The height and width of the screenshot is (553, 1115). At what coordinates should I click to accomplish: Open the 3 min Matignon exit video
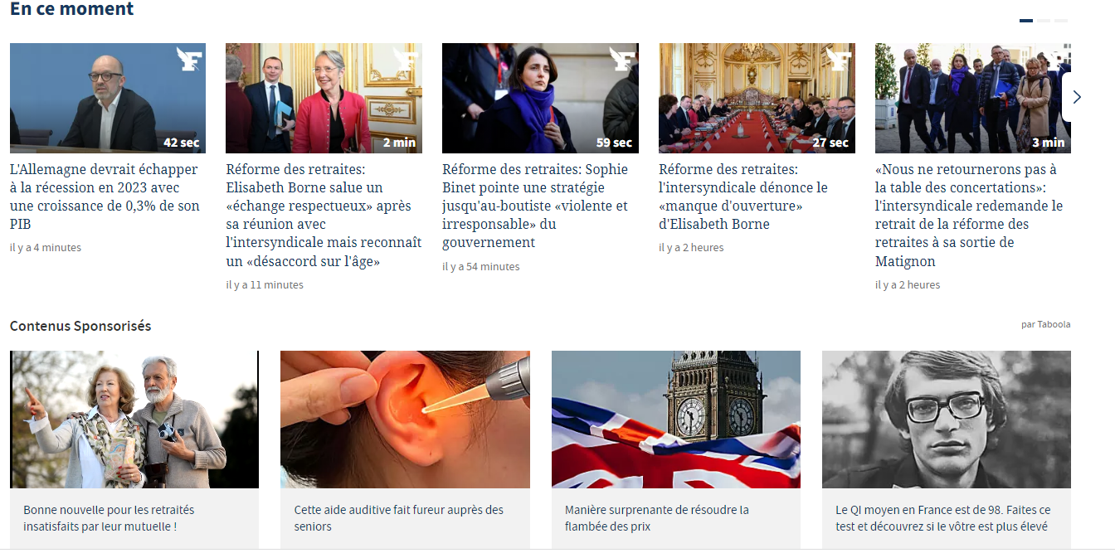(973, 98)
